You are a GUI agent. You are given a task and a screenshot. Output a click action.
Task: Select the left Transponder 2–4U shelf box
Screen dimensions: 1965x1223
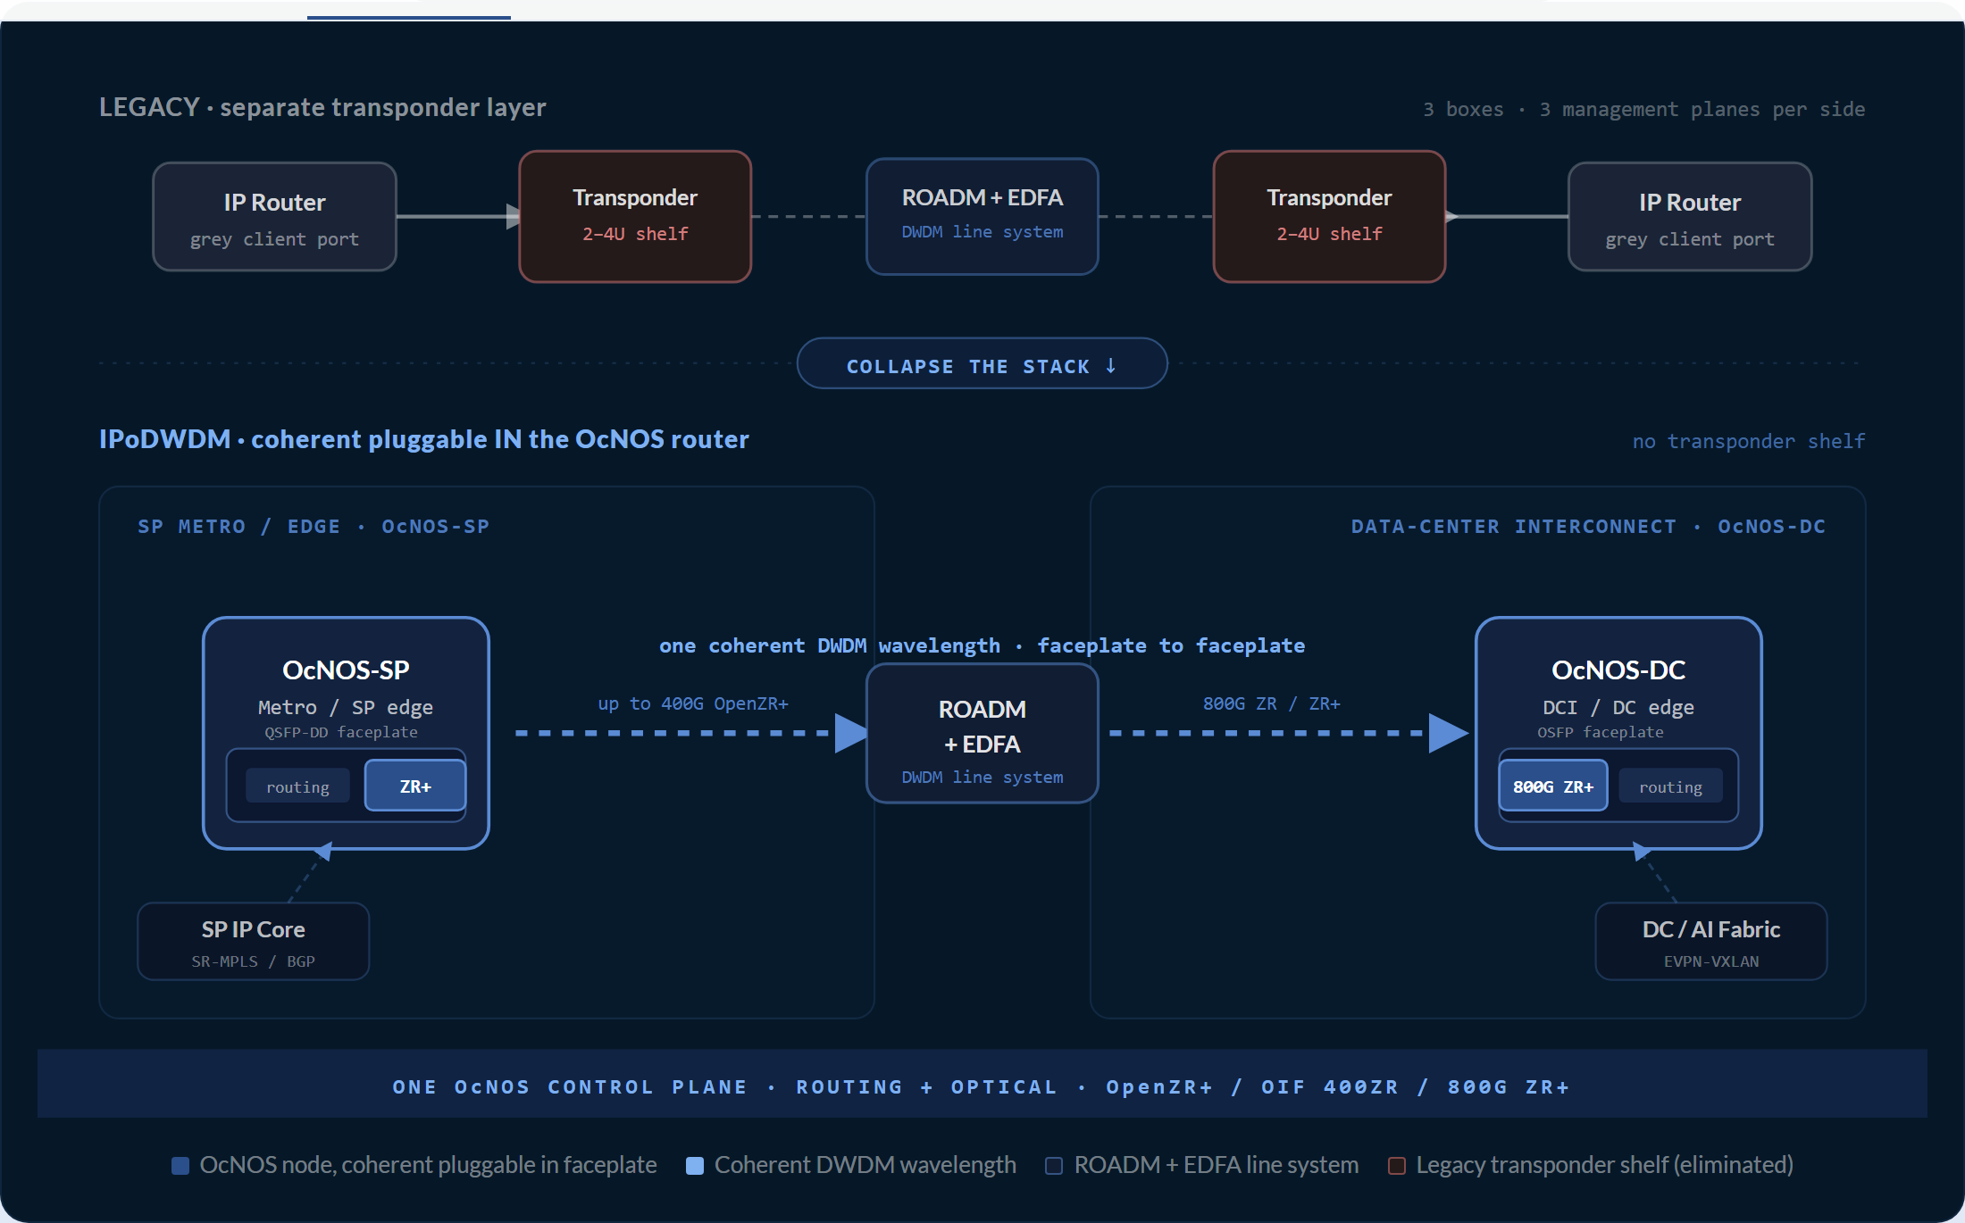[635, 216]
